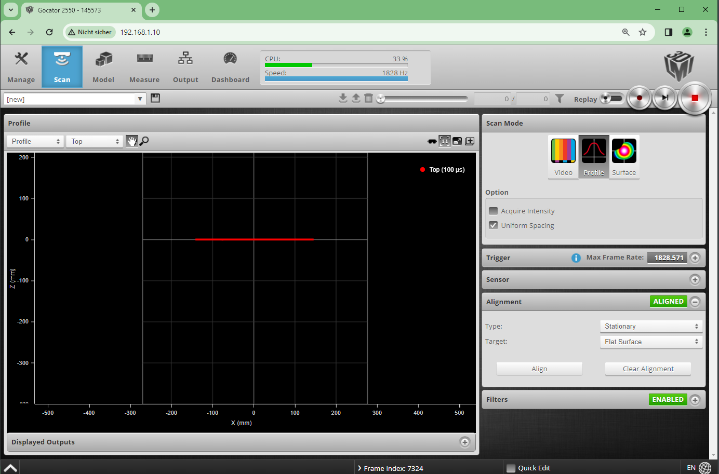Click the sunglasses display icon
The image size is (719, 474).
point(432,141)
